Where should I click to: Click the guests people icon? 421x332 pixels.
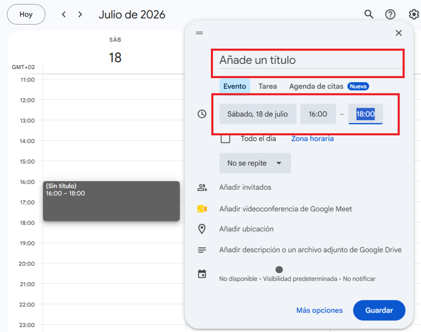coord(202,187)
